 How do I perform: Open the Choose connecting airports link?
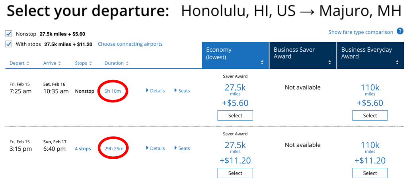130,44
